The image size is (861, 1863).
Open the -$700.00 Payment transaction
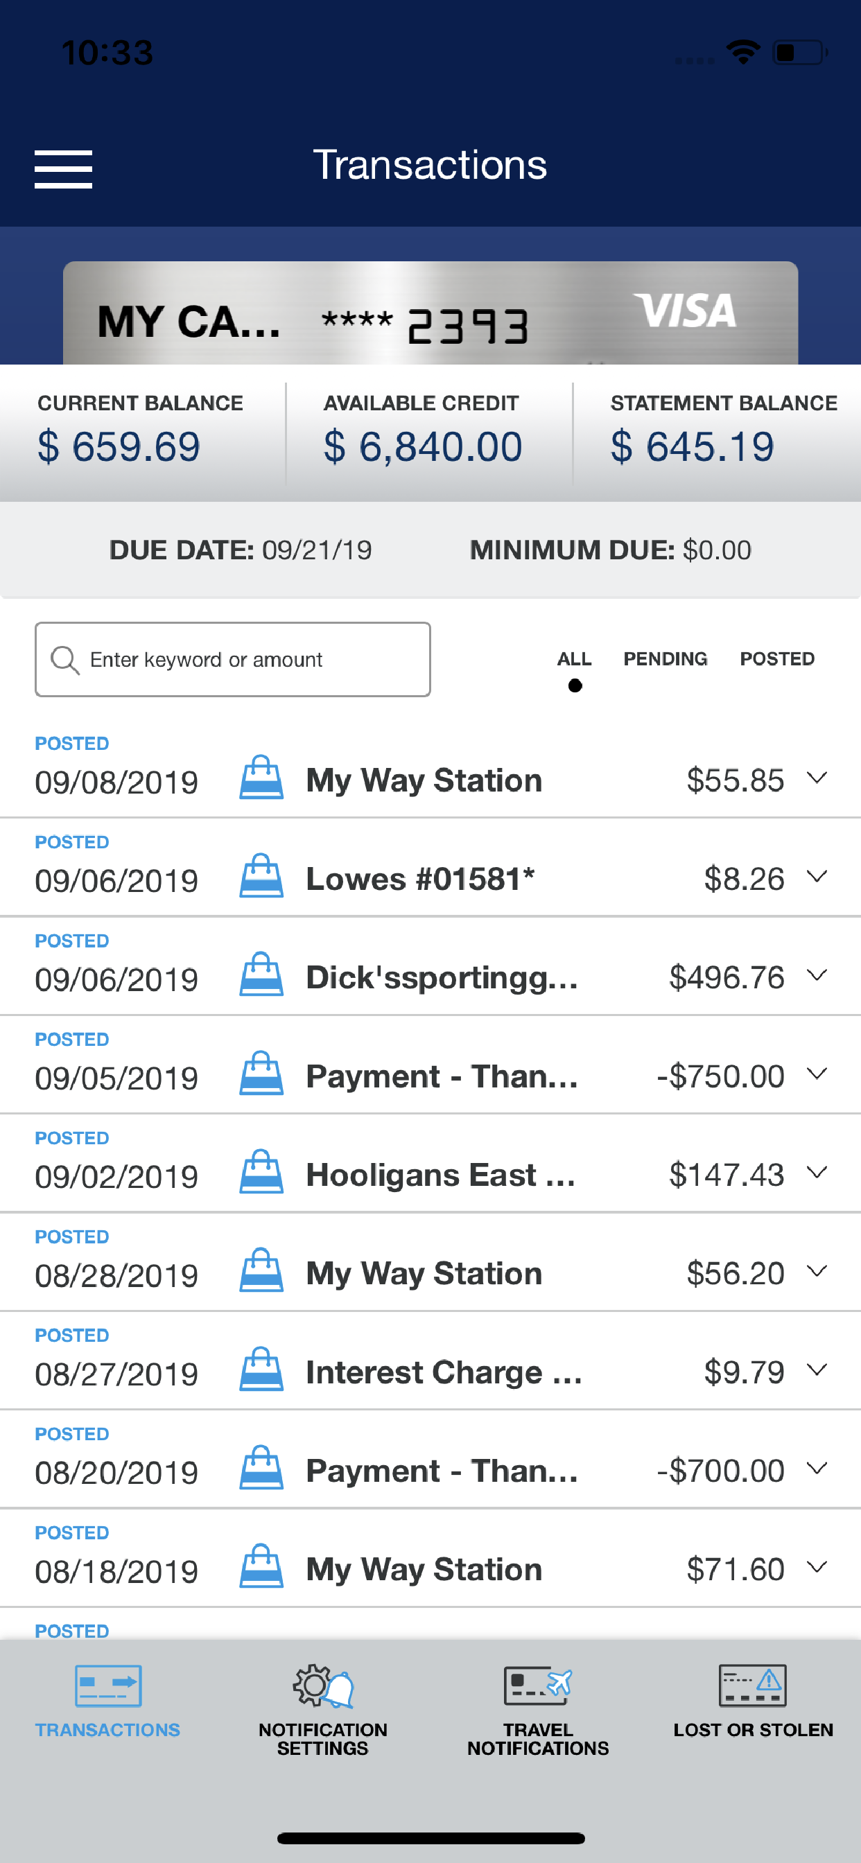(430, 1460)
